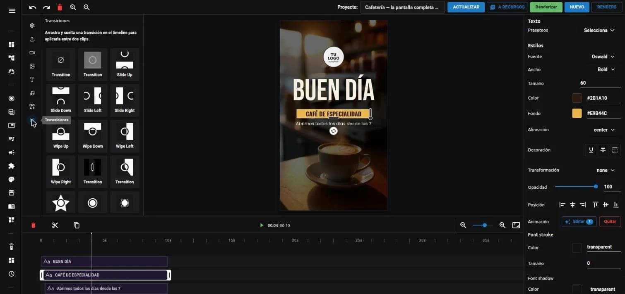The height and width of the screenshot is (294, 625).
Task: Open the shapes and elements tool
Action: pos(32,107)
